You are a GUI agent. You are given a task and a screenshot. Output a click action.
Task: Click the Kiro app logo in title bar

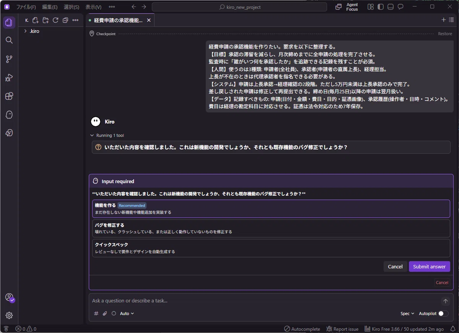pyautogui.click(x=7, y=7)
